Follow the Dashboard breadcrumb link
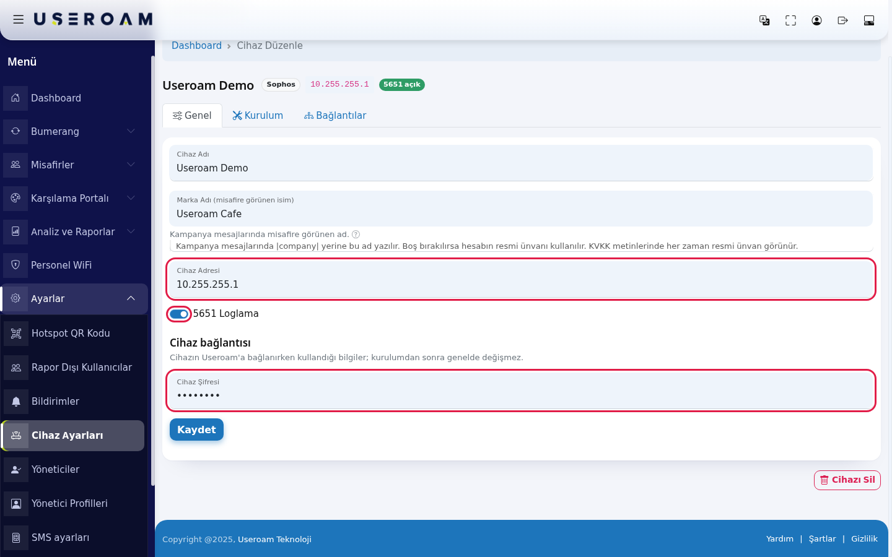 [196, 46]
